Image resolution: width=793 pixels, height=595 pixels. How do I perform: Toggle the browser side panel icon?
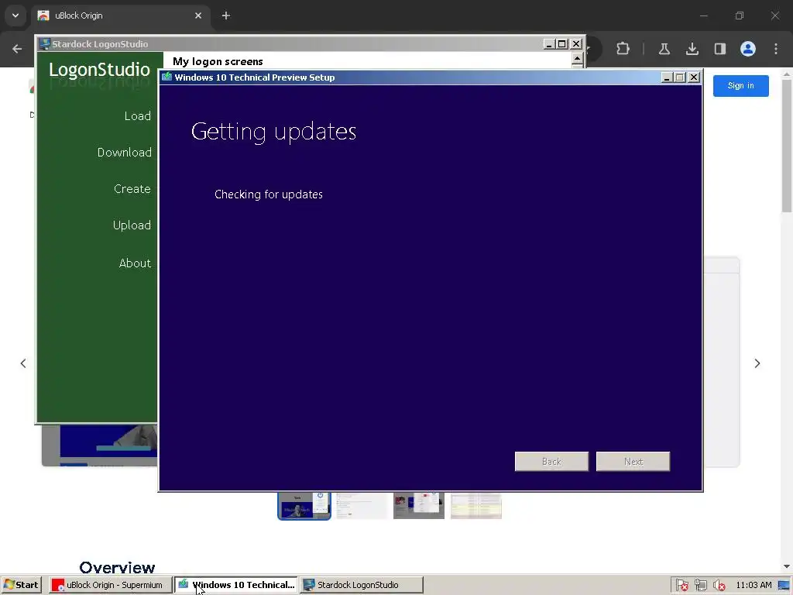pos(720,49)
